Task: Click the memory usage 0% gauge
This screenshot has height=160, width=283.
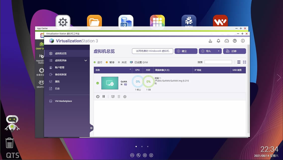Action: click(x=148, y=82)
